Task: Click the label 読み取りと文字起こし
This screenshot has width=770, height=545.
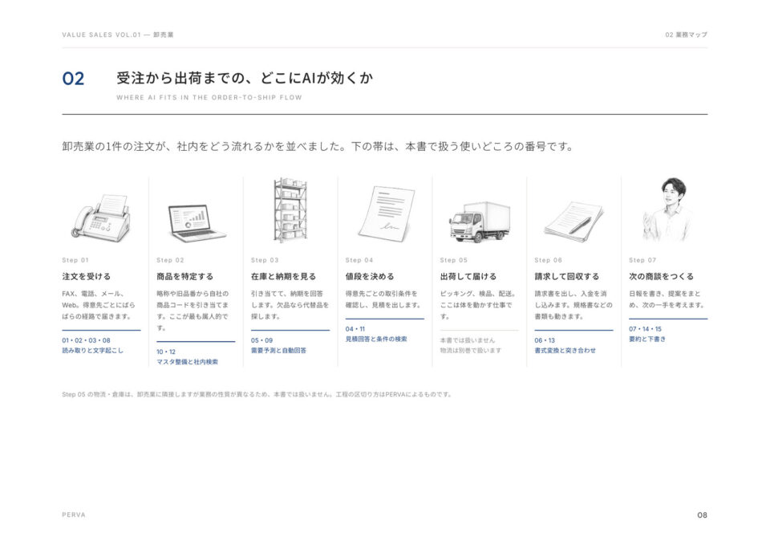Action: [x=92, y=351]
